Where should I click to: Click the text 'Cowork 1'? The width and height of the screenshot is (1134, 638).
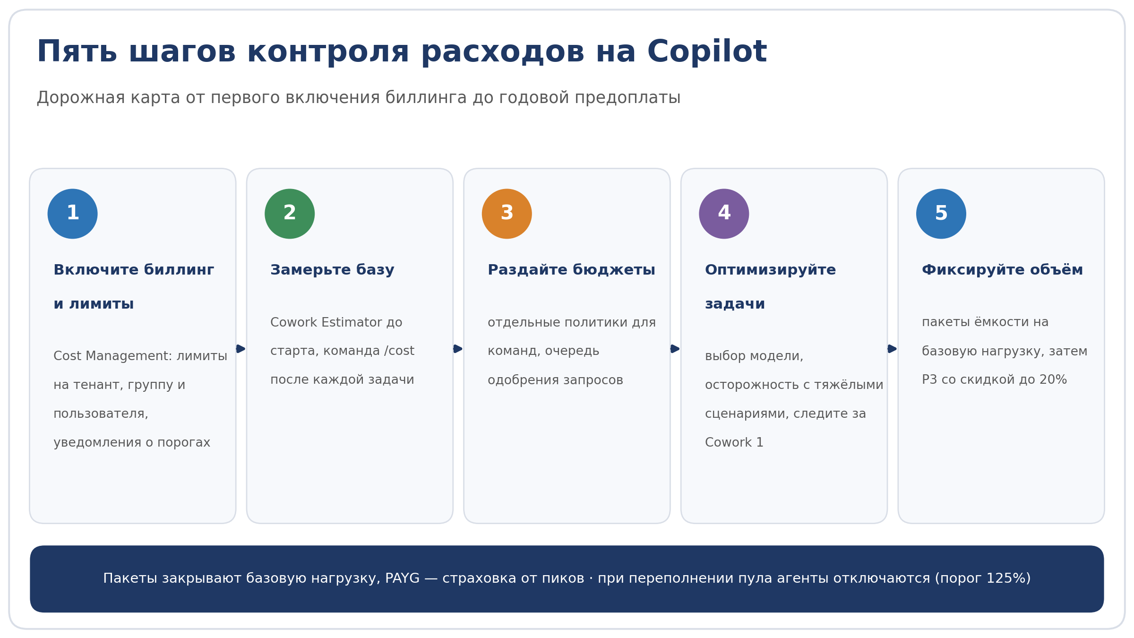(x=734, y=443)
